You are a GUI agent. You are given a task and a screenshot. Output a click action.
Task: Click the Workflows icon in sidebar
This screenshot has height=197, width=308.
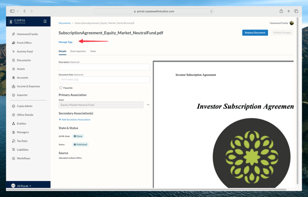coord(13,158)
